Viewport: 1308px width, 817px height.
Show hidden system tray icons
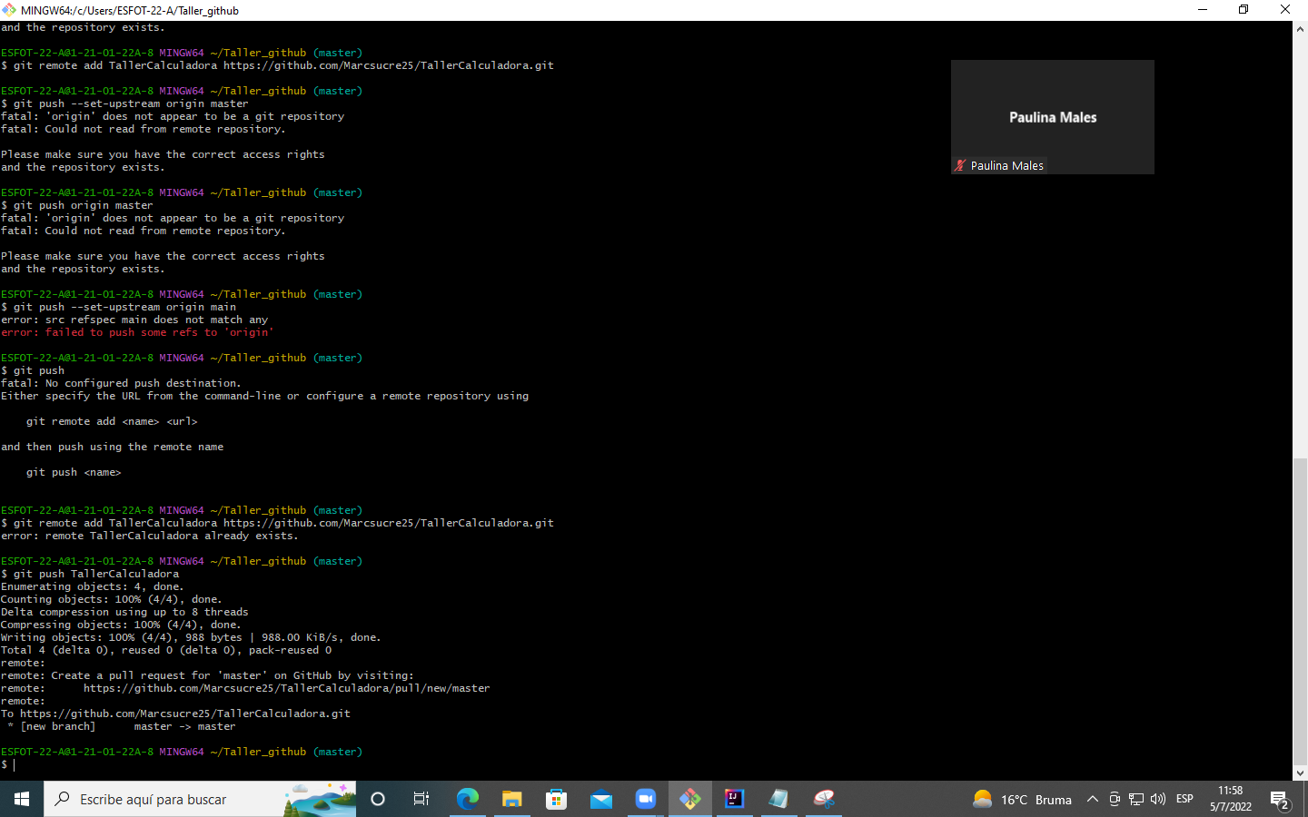point(1093,799)
